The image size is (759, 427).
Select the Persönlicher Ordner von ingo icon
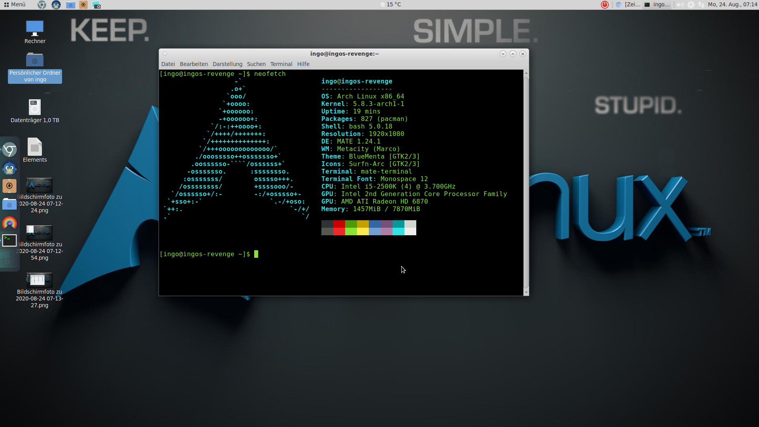click(35, 68)
